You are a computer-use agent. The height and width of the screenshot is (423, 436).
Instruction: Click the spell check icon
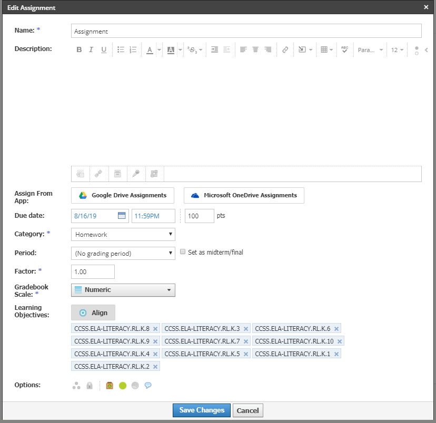(x=344, y=49)
